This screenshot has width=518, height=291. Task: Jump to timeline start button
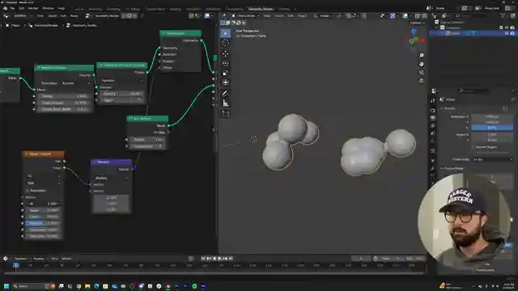(x=203, y=259)
